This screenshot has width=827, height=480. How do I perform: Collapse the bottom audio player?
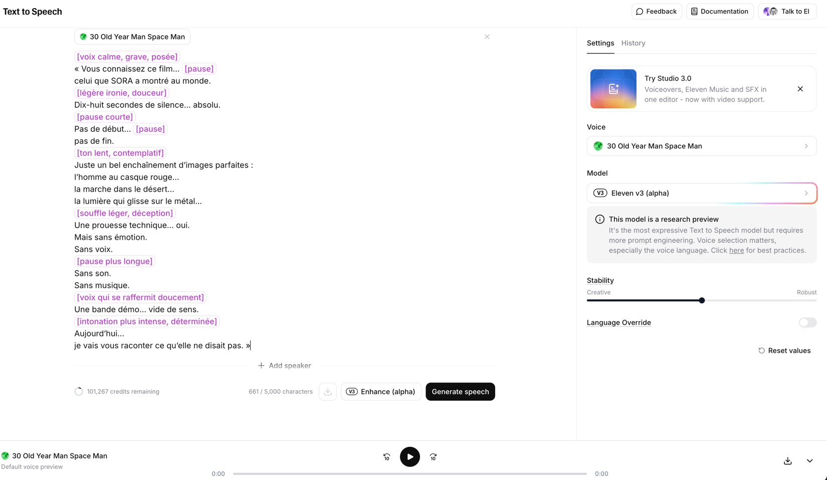[x=809, y=461]
